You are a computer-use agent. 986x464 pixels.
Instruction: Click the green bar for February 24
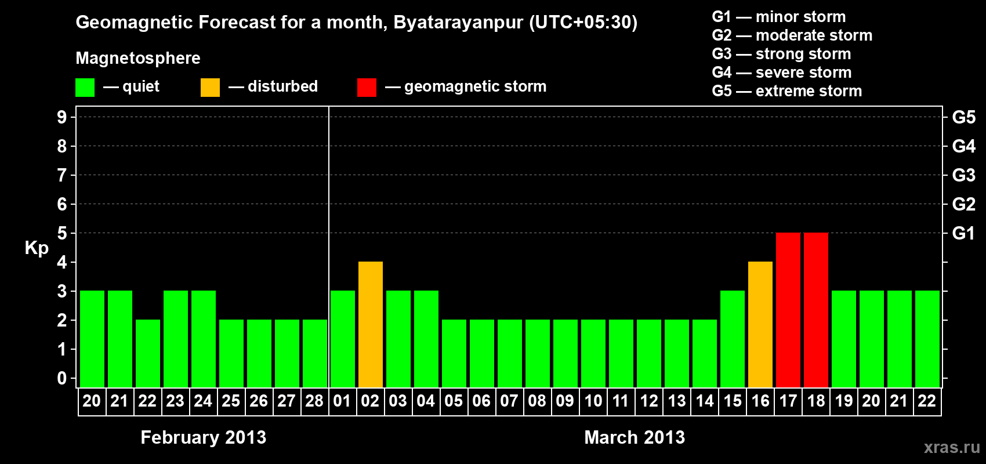[204, 339]
